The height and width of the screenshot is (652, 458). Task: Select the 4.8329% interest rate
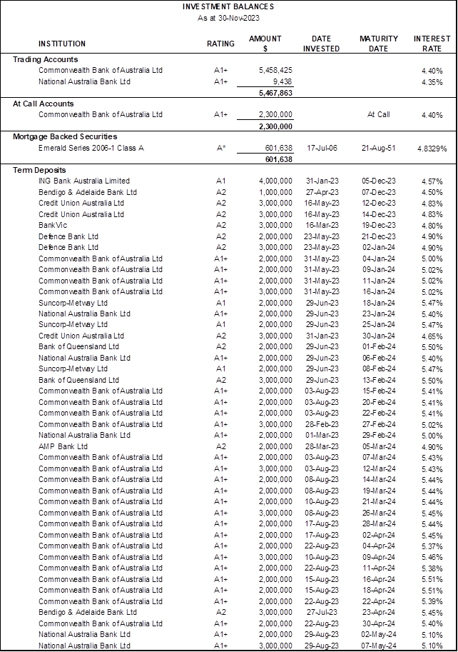(x=432, y=149)
